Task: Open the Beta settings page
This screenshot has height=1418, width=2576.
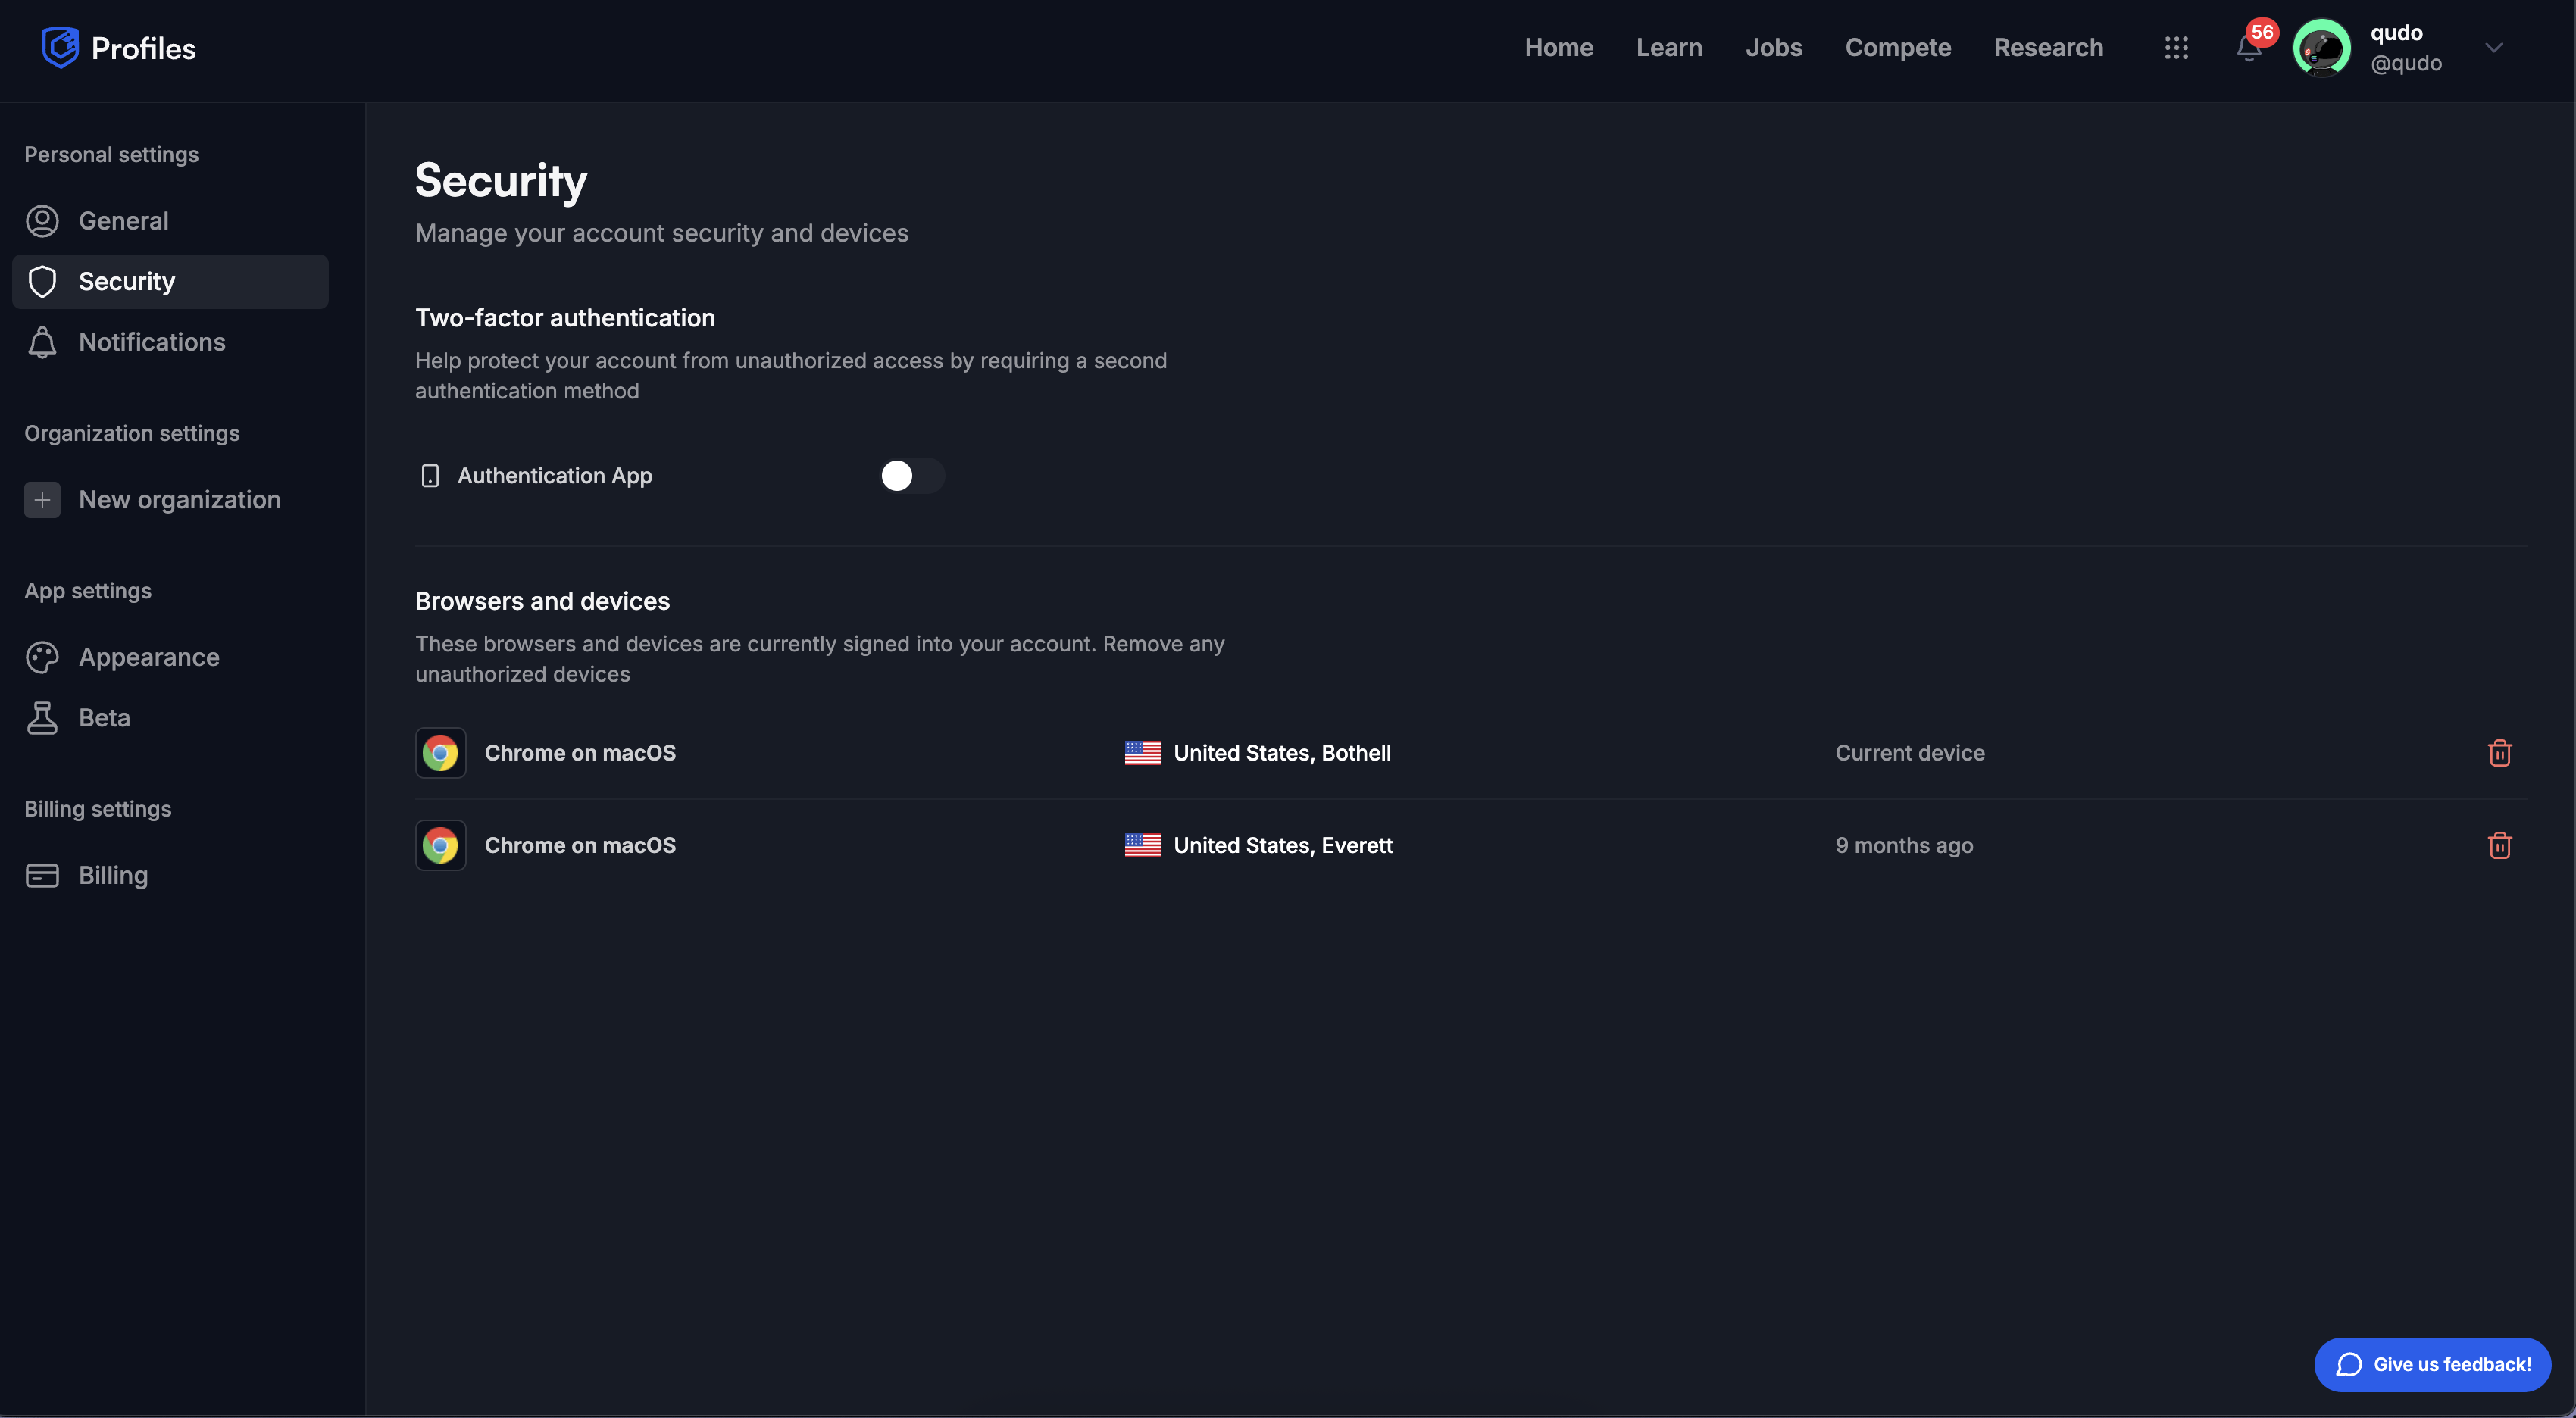Action: (104, 718)
